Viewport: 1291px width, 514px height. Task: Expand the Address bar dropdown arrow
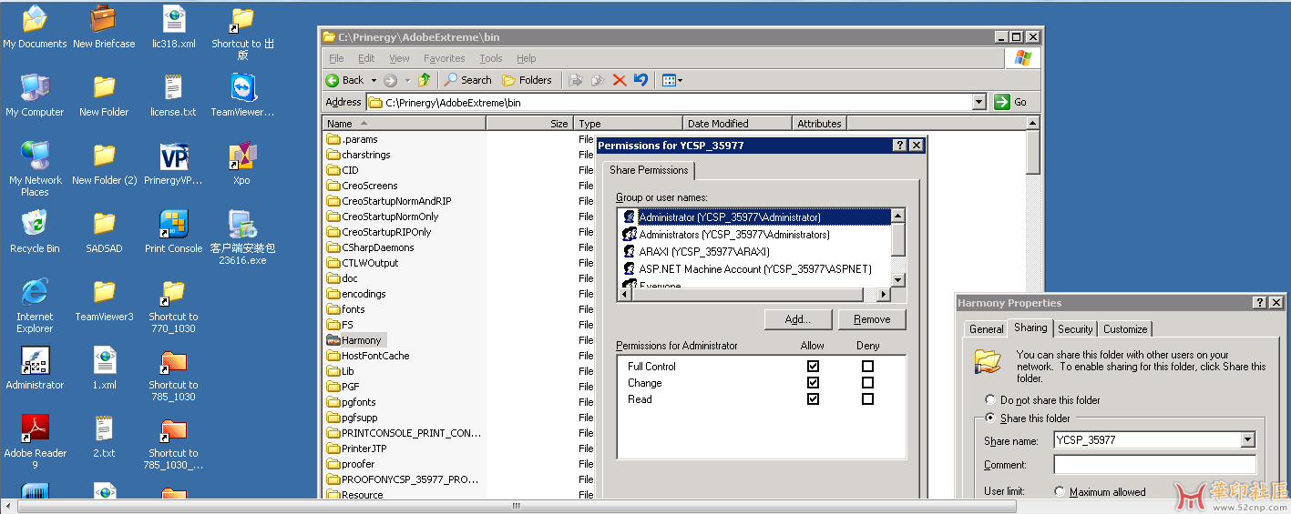(x=978, y=102)
